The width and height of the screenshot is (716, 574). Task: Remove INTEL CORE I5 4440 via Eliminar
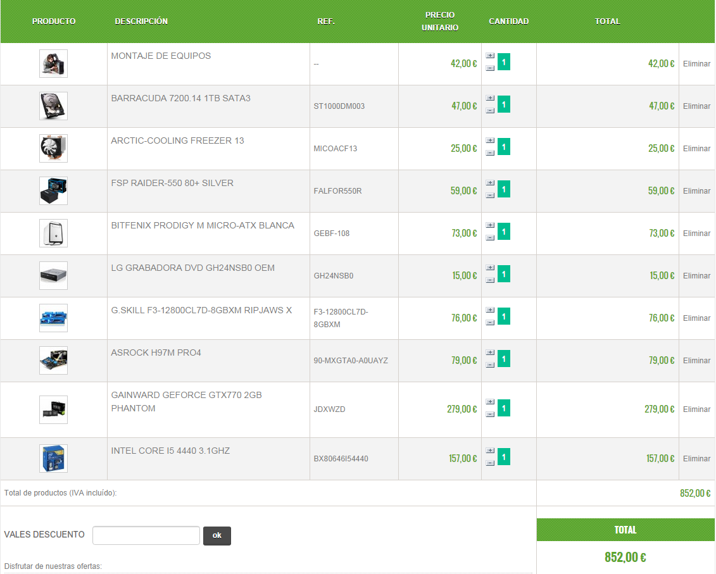pyautogui.click(x=696, y=459)
